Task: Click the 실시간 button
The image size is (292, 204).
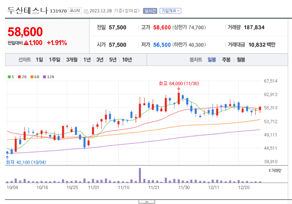Action: (x=150, y=11)
